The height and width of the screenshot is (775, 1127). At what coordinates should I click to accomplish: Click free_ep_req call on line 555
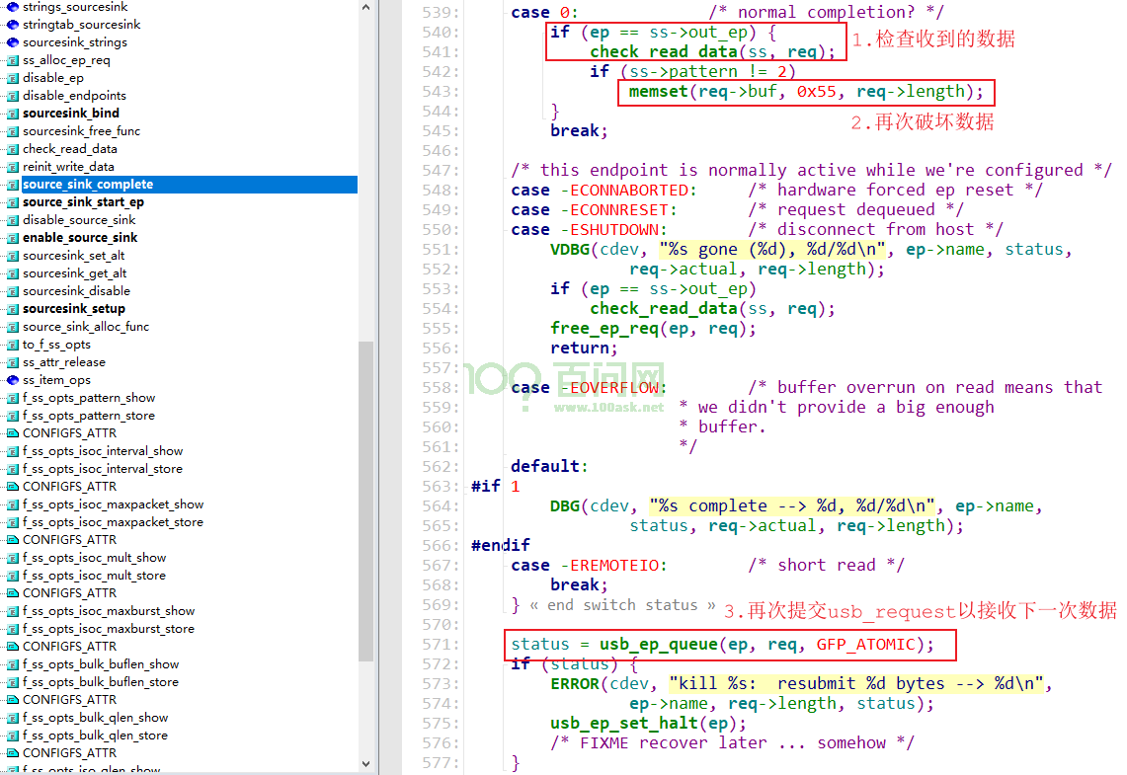(x=604, y=328)
